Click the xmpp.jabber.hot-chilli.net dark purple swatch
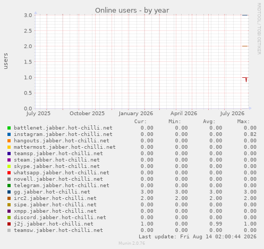Screen dimensions: 264x249 coord(9,211)
